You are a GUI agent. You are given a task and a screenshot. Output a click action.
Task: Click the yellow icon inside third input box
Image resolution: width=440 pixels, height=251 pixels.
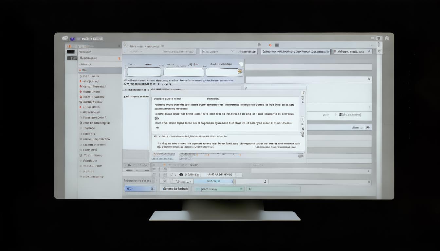point(240,72)
